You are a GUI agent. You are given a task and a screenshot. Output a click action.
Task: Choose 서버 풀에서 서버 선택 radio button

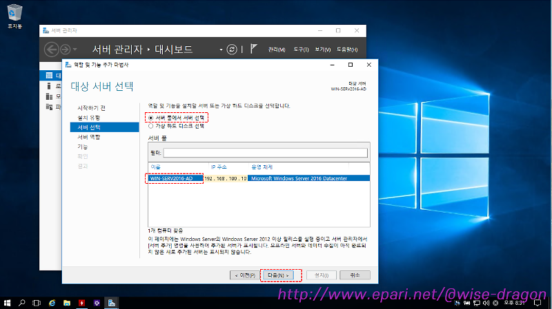pos(150,118)
